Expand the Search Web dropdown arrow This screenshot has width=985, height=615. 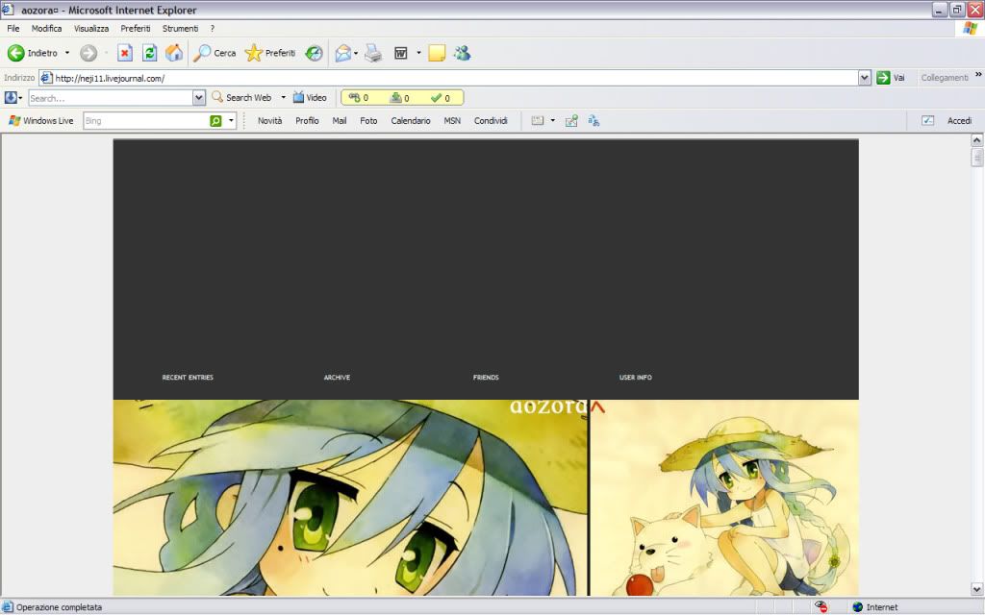coord(284,98)
